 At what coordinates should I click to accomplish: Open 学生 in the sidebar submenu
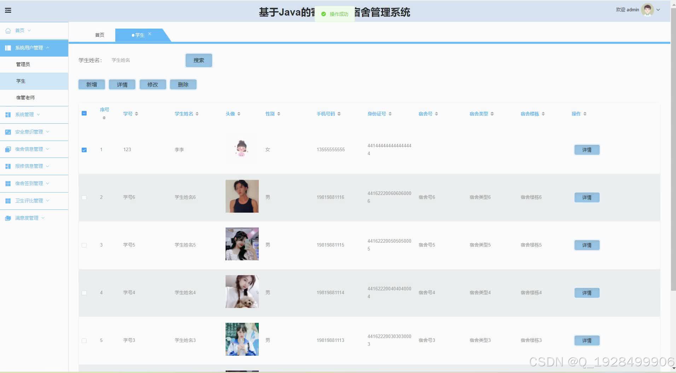click(34, 81)
